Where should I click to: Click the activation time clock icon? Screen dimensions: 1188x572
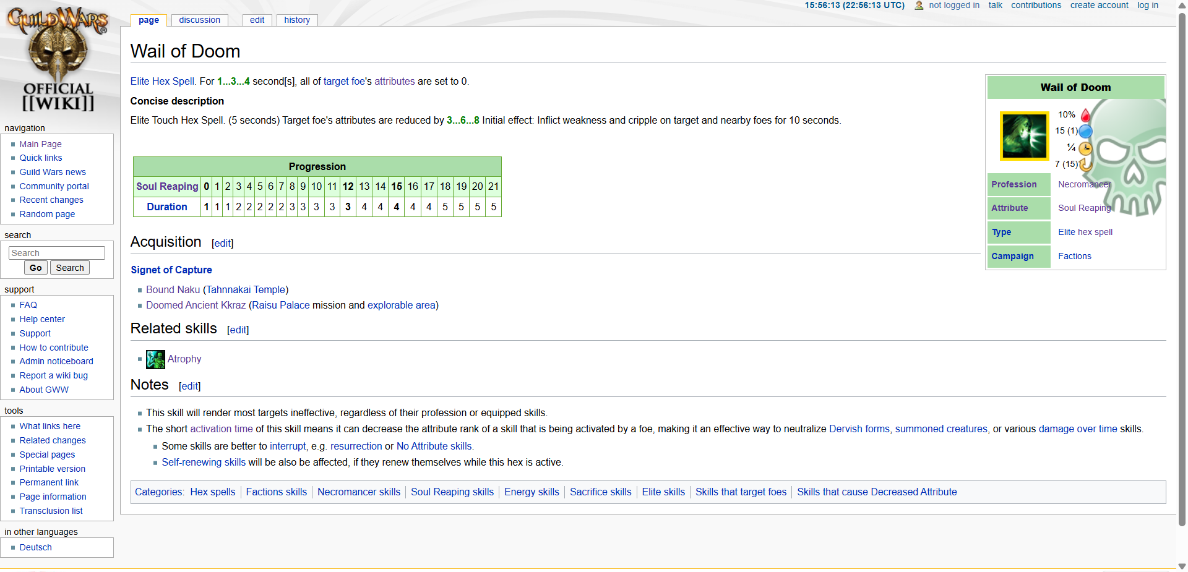coord(1085,148)
